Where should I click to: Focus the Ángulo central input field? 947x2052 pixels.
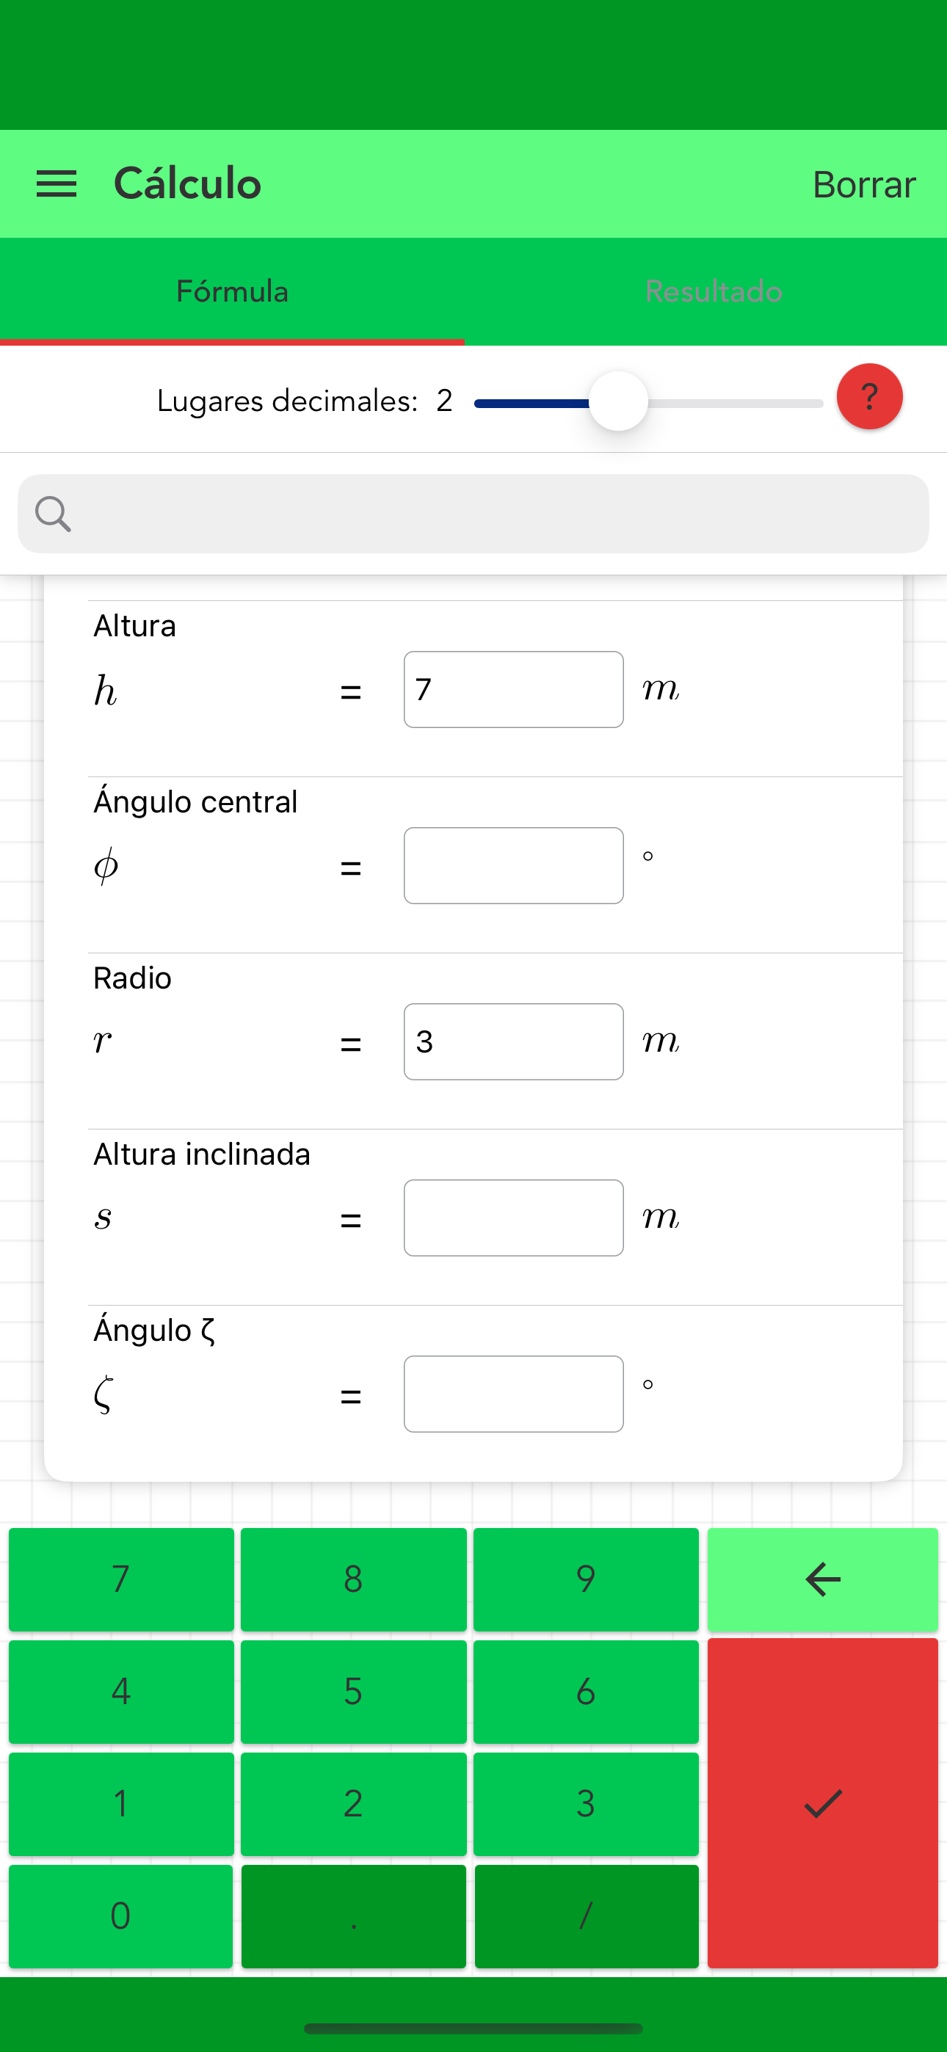click(x=513, y=865)
